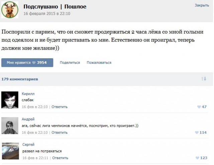Click Пожаловаться to report the post

coord(99,63)
